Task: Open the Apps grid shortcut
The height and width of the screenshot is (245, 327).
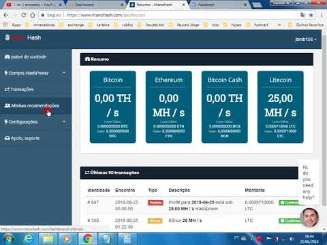Action: click(x=12, y=24)
